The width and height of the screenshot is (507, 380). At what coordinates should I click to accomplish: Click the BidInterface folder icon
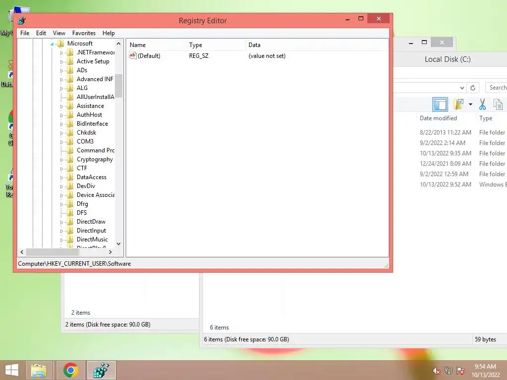click(70, 123)
